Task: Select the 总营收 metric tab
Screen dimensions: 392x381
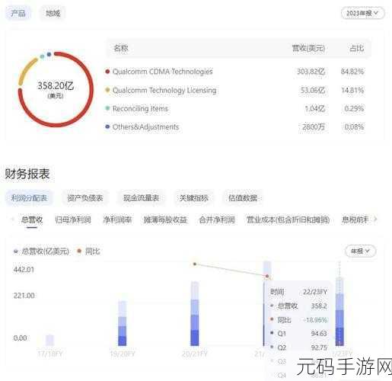Action: point(32,219)
